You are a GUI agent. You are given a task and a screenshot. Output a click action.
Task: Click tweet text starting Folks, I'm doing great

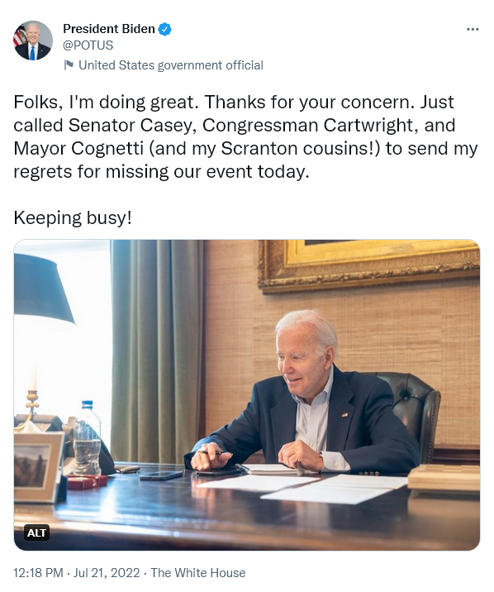(x=245, y=136)
